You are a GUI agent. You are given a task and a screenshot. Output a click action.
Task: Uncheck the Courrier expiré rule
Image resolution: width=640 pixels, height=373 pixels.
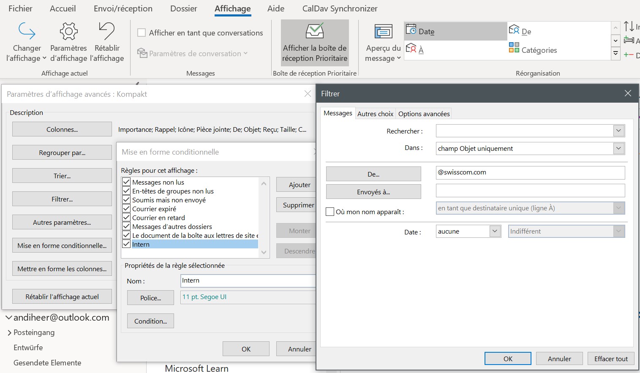(x=126, y=209)
